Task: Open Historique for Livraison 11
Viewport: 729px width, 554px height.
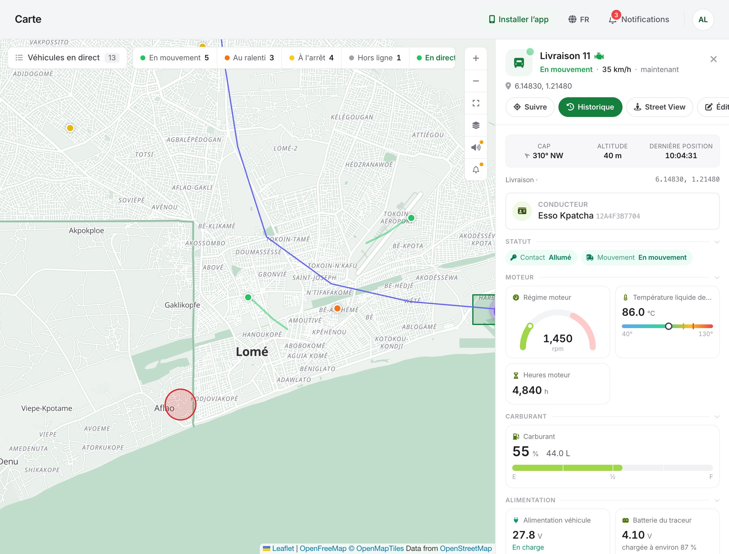Action: (x=590, y=107)
